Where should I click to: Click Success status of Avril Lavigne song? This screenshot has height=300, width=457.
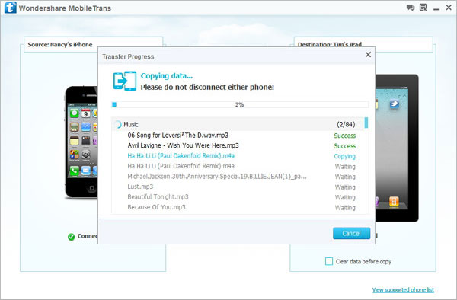(345, 146)
